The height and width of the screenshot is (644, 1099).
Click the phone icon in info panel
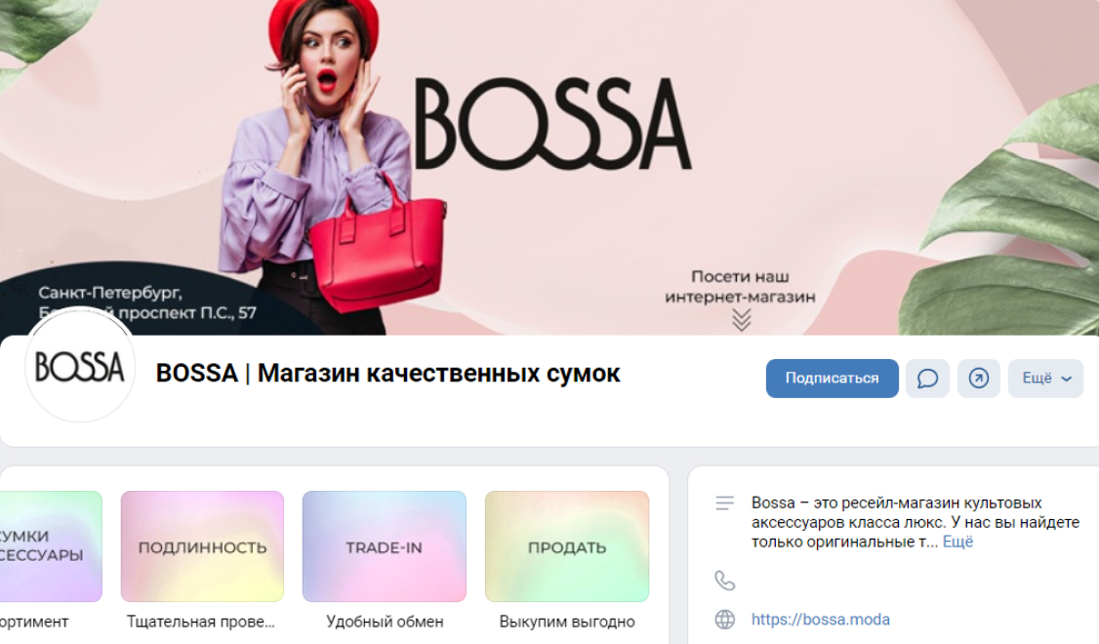point(725,581)
